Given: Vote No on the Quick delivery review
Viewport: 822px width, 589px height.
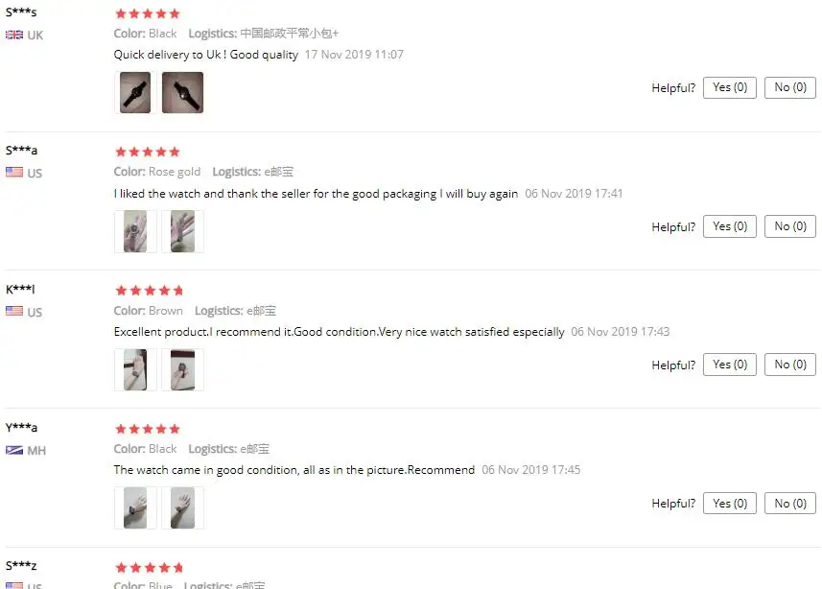Looking at the screenshot, I should 790,87.
